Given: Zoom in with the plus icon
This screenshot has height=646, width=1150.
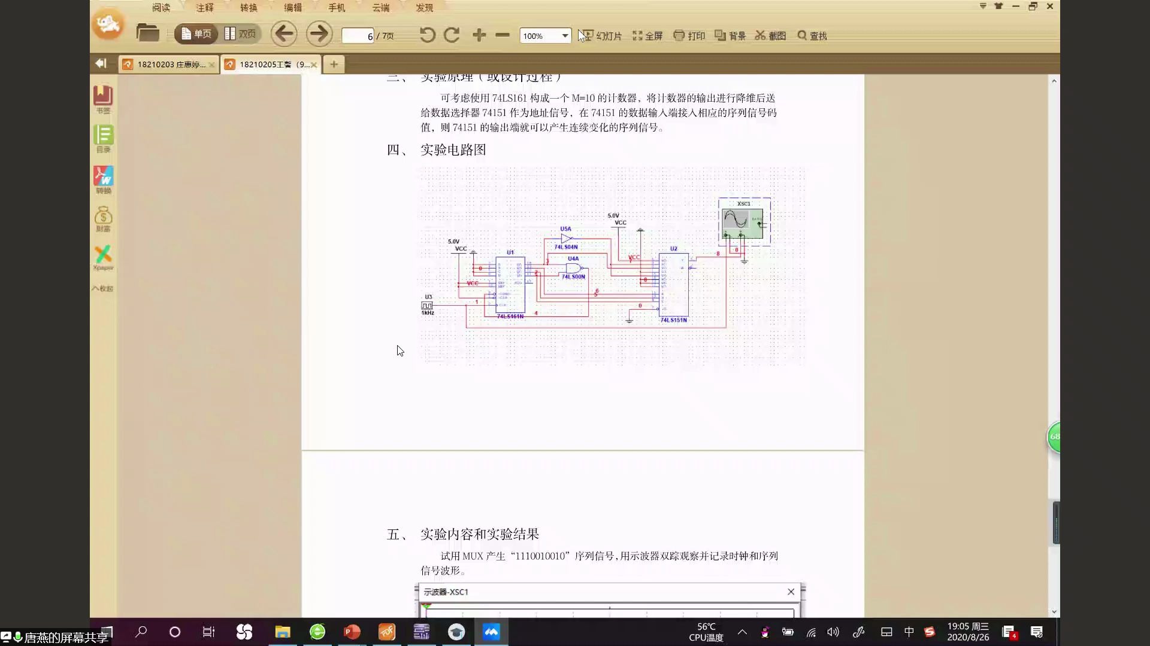Looking at the screenshot, I should click(479, 35).
